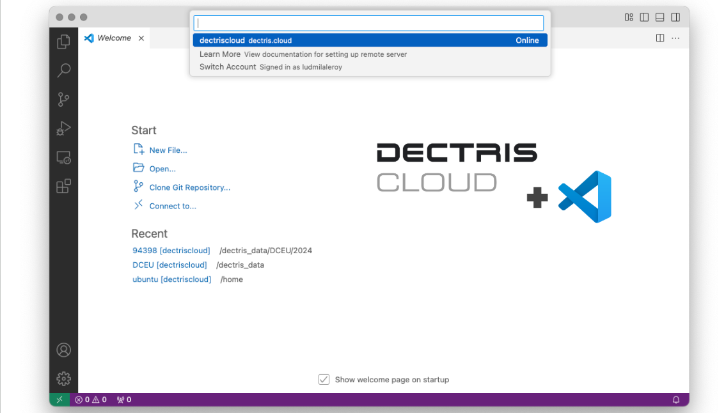
Task: Open the Run and Debug view
Action: click(63, 129)
